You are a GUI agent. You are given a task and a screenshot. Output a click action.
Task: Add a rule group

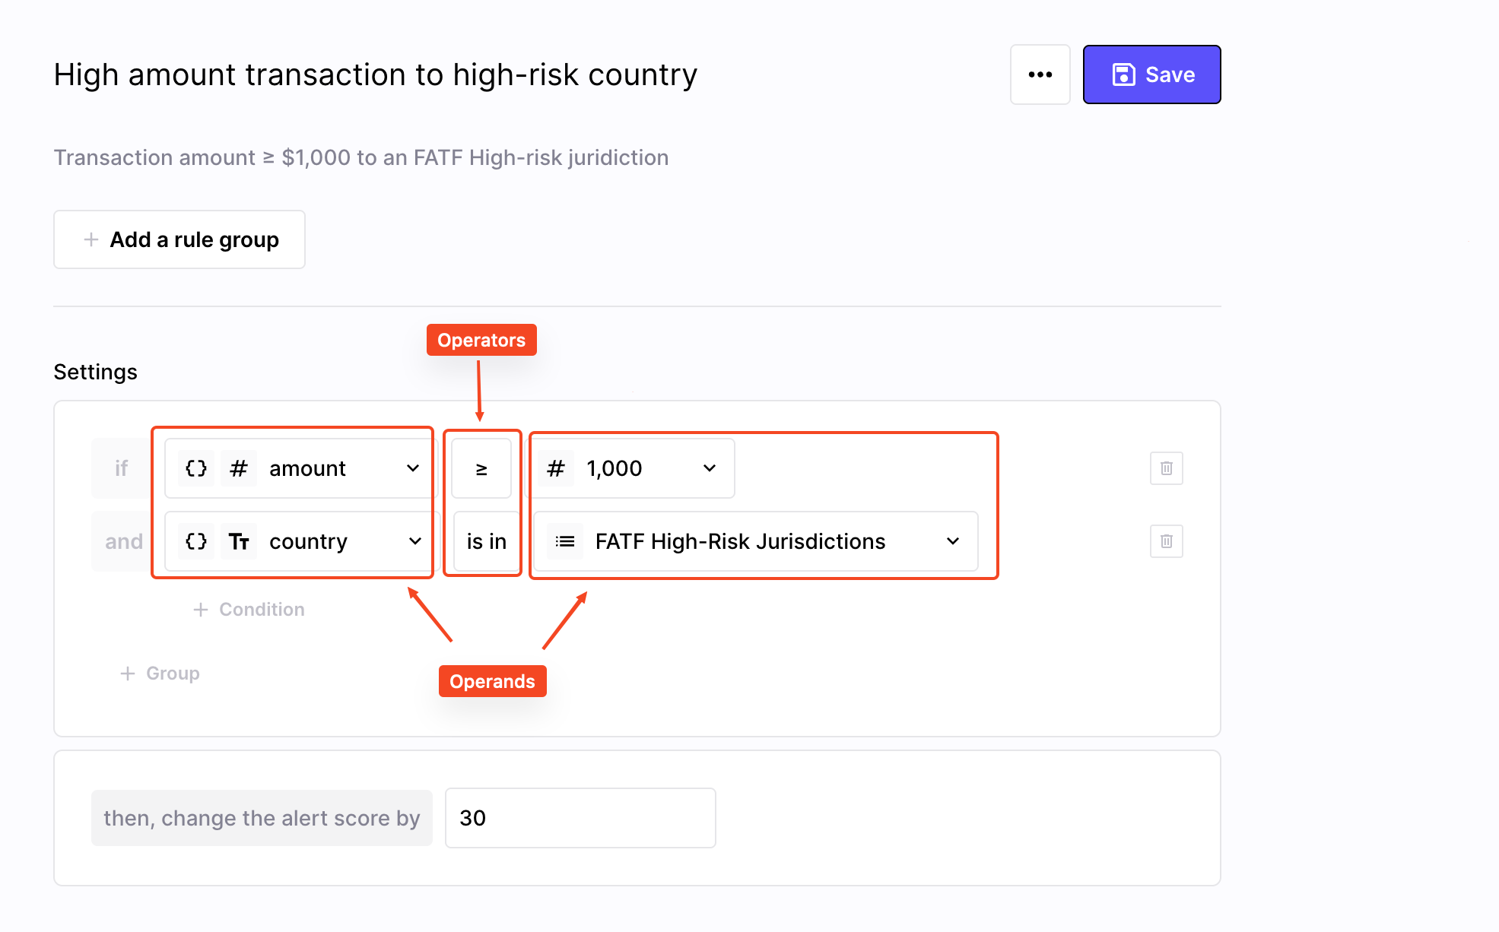click(179, 239)
